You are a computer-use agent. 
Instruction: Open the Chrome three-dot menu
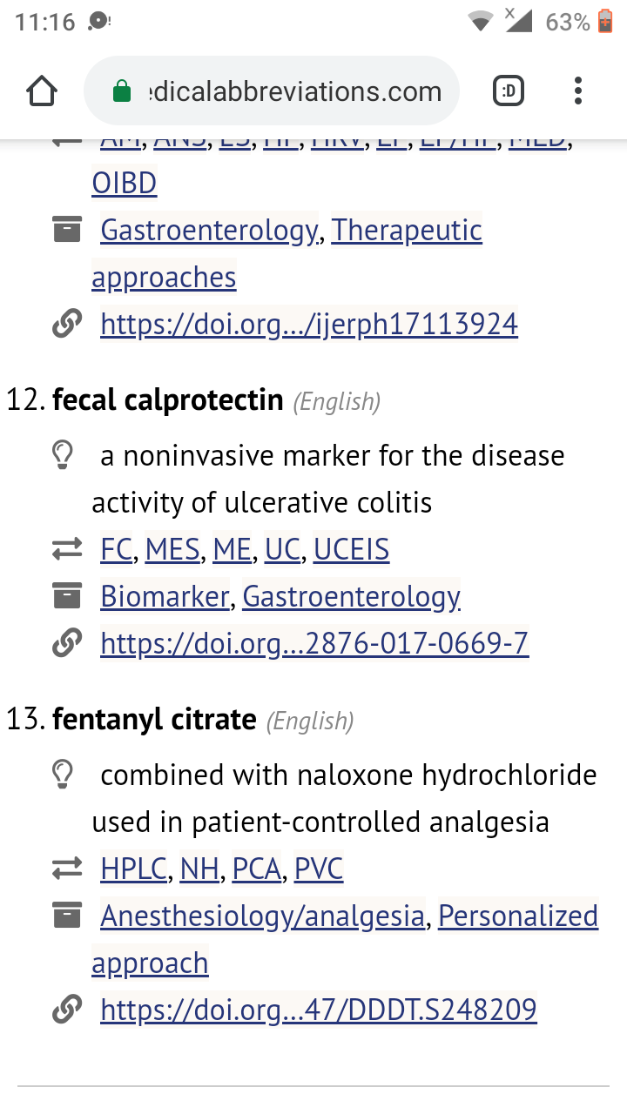(x=578, y=91)
